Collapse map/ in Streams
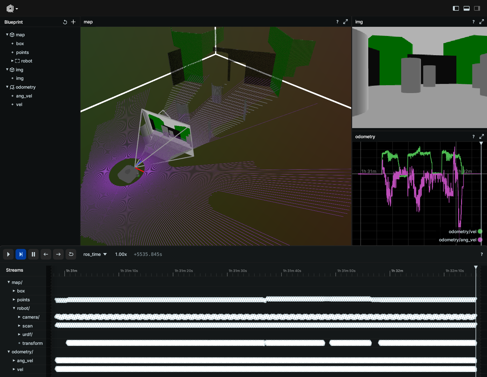Screen dimensions: 487x377 click(x=9, y=282)
